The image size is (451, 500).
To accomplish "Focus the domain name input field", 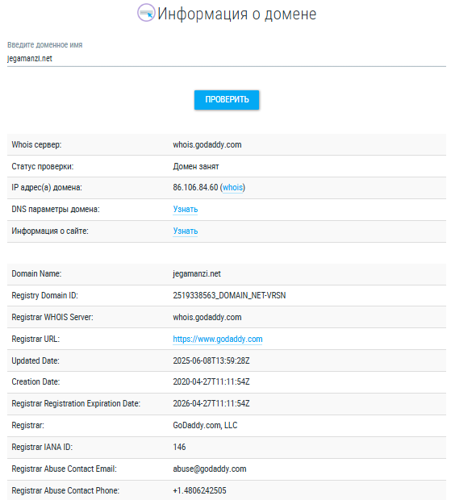I will 227,59.
